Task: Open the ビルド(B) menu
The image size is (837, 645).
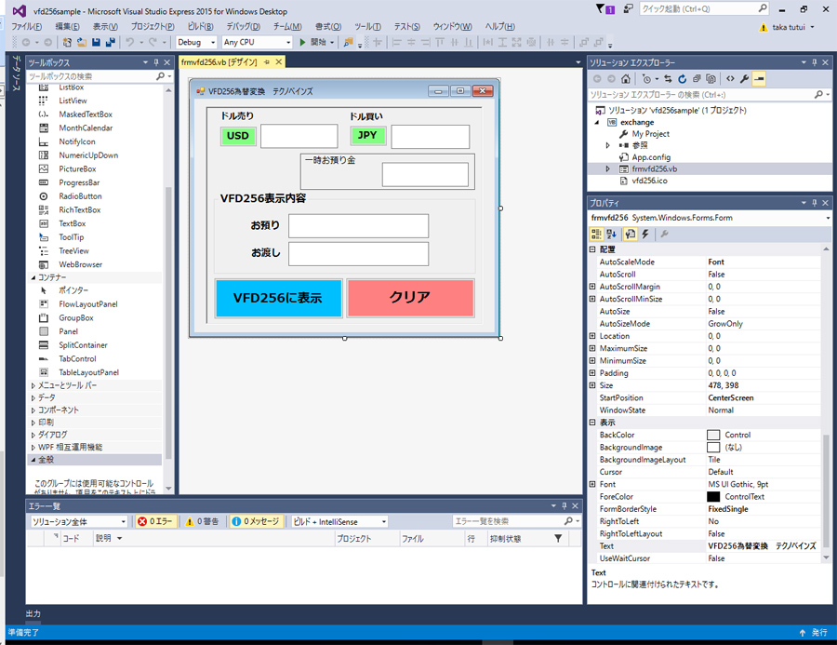Action: (201, 27)
